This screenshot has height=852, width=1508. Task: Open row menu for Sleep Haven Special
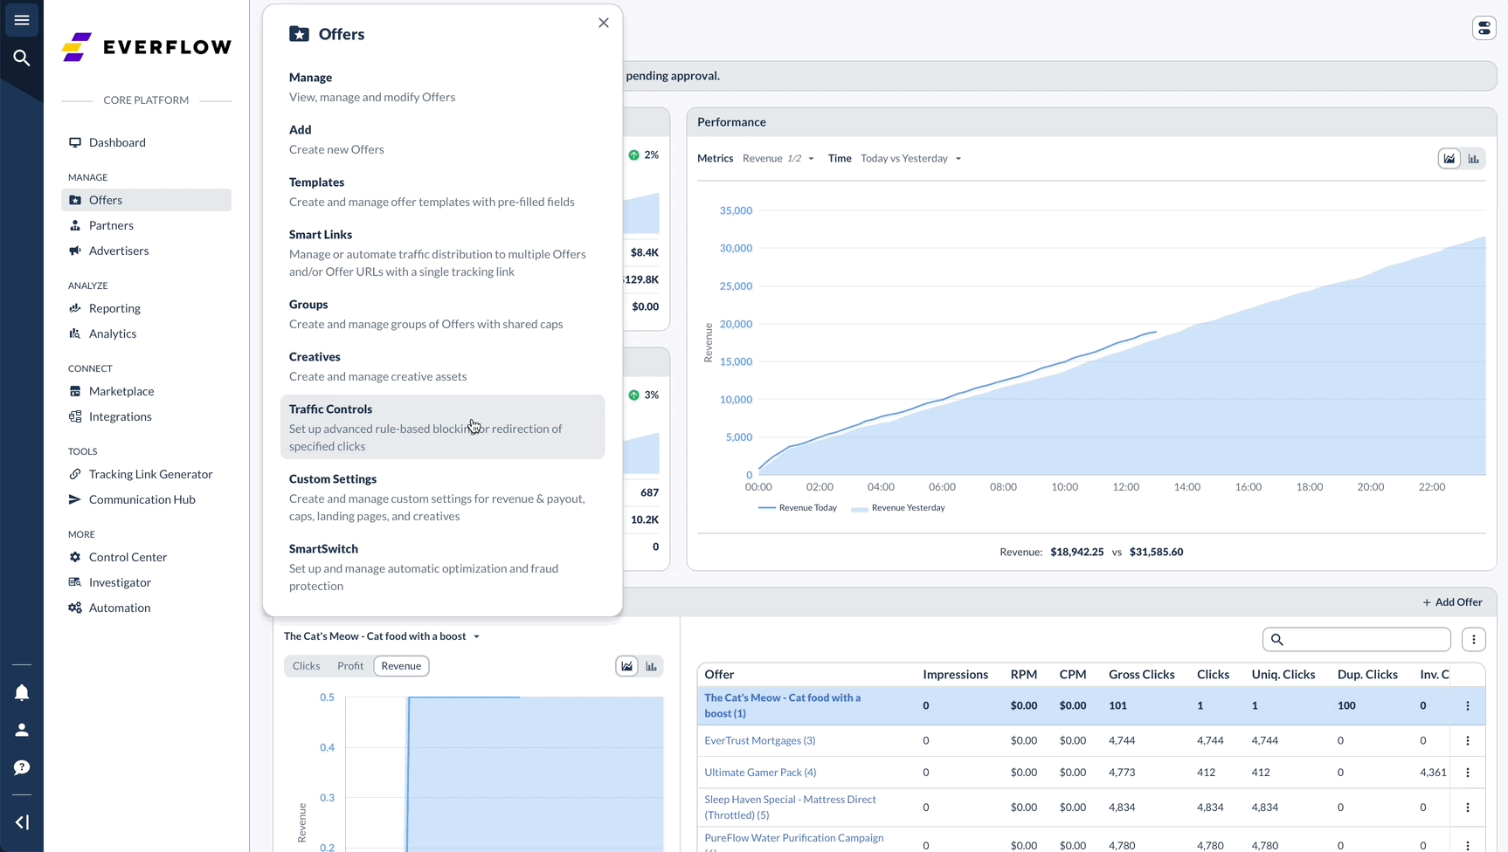tap(1468, 807)
